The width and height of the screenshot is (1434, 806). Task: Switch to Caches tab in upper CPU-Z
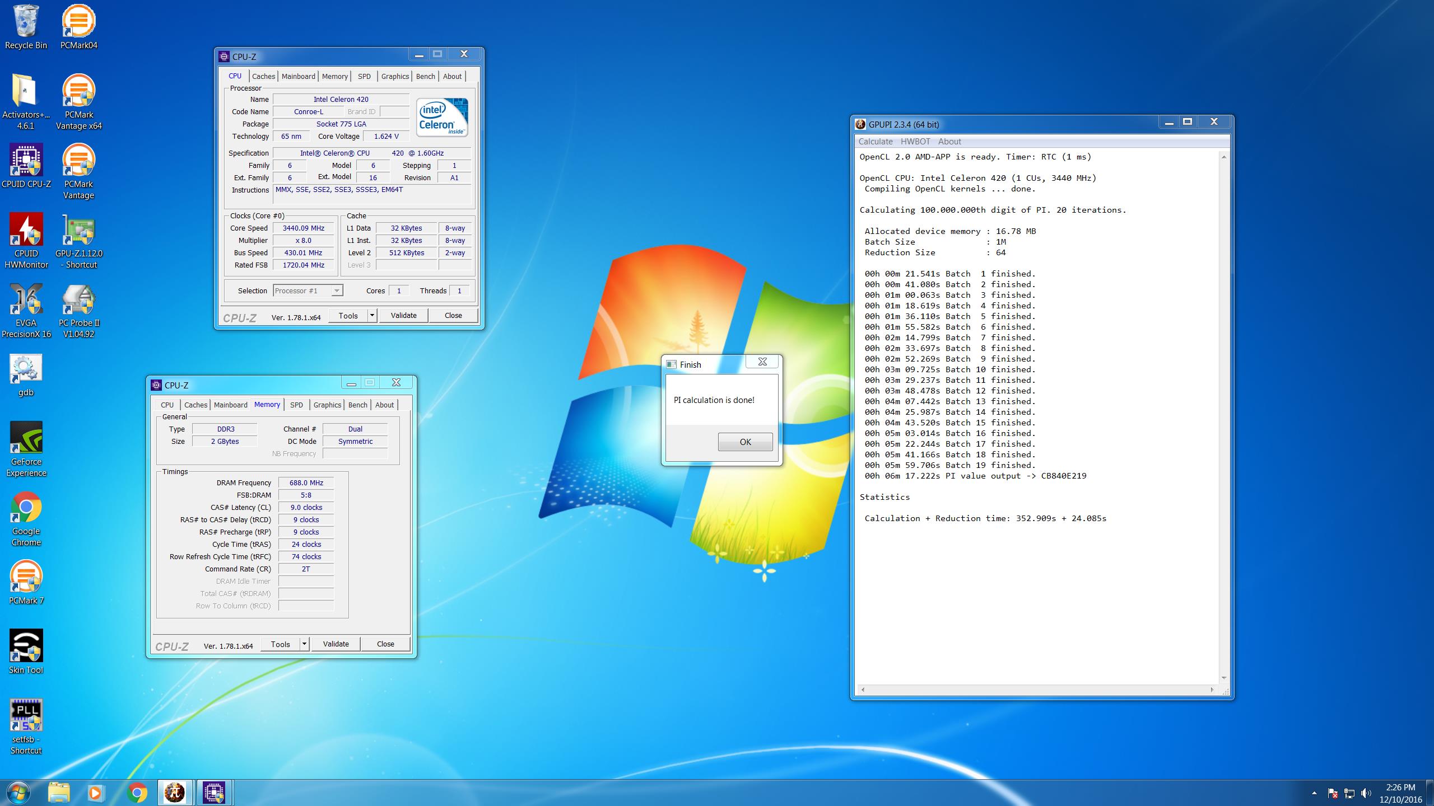263,76
